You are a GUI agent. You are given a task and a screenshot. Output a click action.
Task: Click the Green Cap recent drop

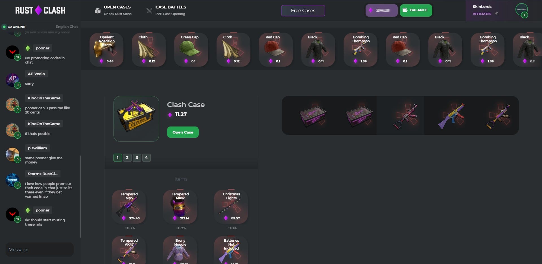point(191,50)
